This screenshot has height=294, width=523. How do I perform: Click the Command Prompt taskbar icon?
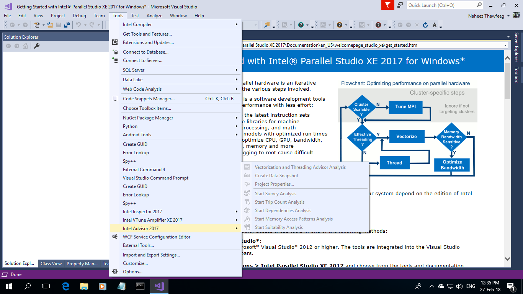coord(140,286)
